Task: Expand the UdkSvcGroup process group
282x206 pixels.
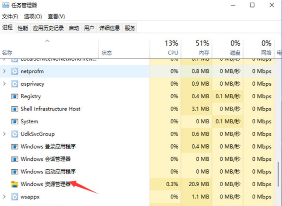Action: point(4,134)
